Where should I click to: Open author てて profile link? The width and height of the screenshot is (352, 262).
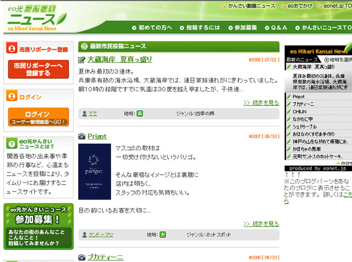pos(93,114)
